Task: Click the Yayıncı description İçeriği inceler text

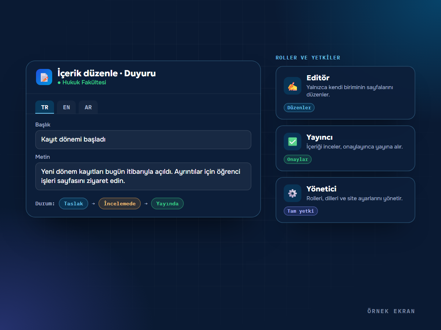Action: pyautogui.click(x=355, y=147)
